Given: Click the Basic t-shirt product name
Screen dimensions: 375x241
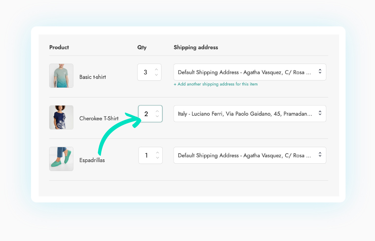Looking at the screenshot, I should (92, 77).
